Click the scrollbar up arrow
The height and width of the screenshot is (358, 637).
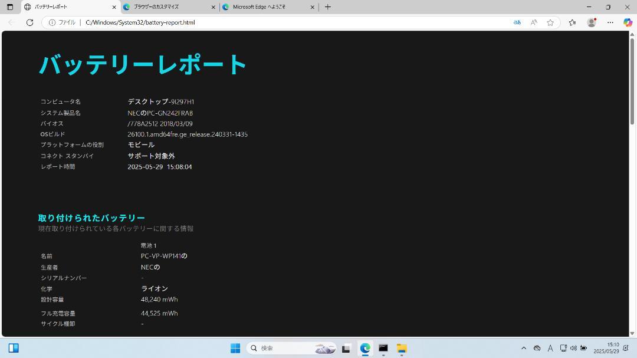[632, 35]
